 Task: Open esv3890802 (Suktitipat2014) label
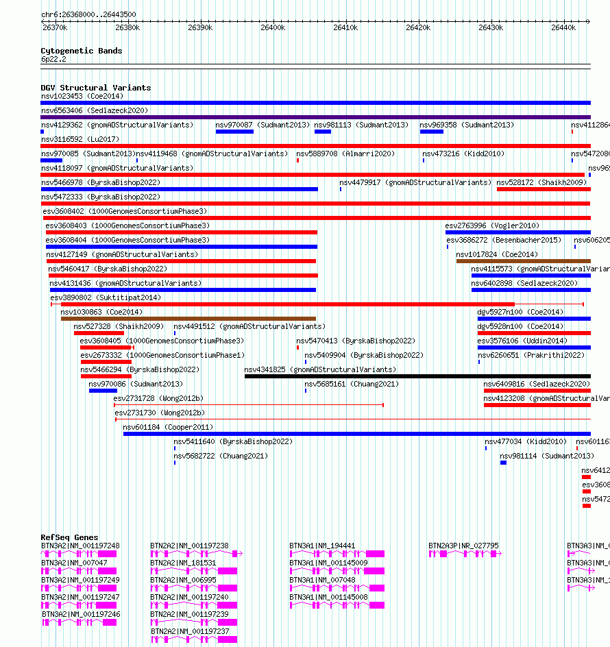pyautogui.click(x=106, y=297)
